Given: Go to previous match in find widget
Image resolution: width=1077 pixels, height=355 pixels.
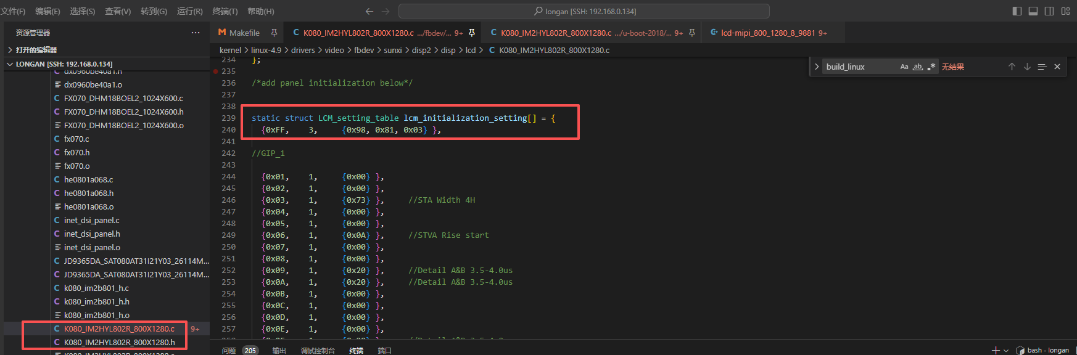Looking at the screenshot, I should [1012, 67].
